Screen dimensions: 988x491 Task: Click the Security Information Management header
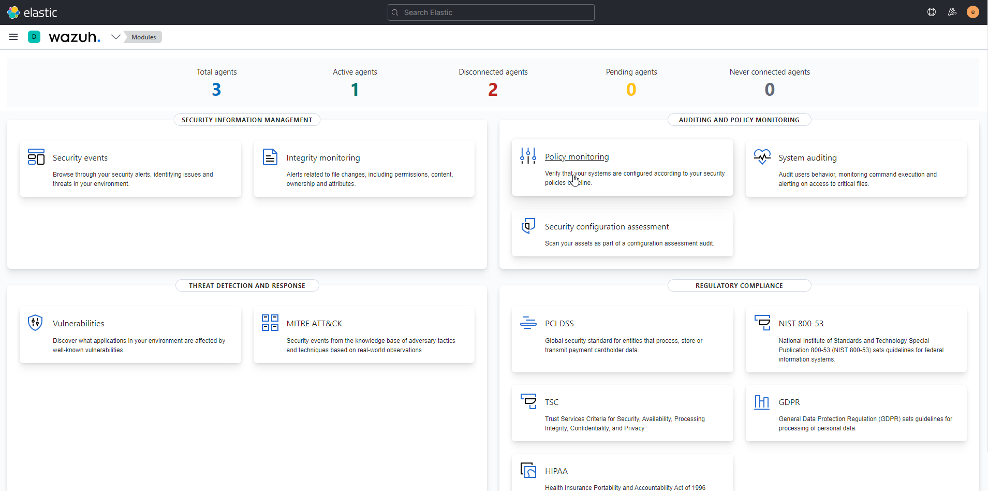247,120
